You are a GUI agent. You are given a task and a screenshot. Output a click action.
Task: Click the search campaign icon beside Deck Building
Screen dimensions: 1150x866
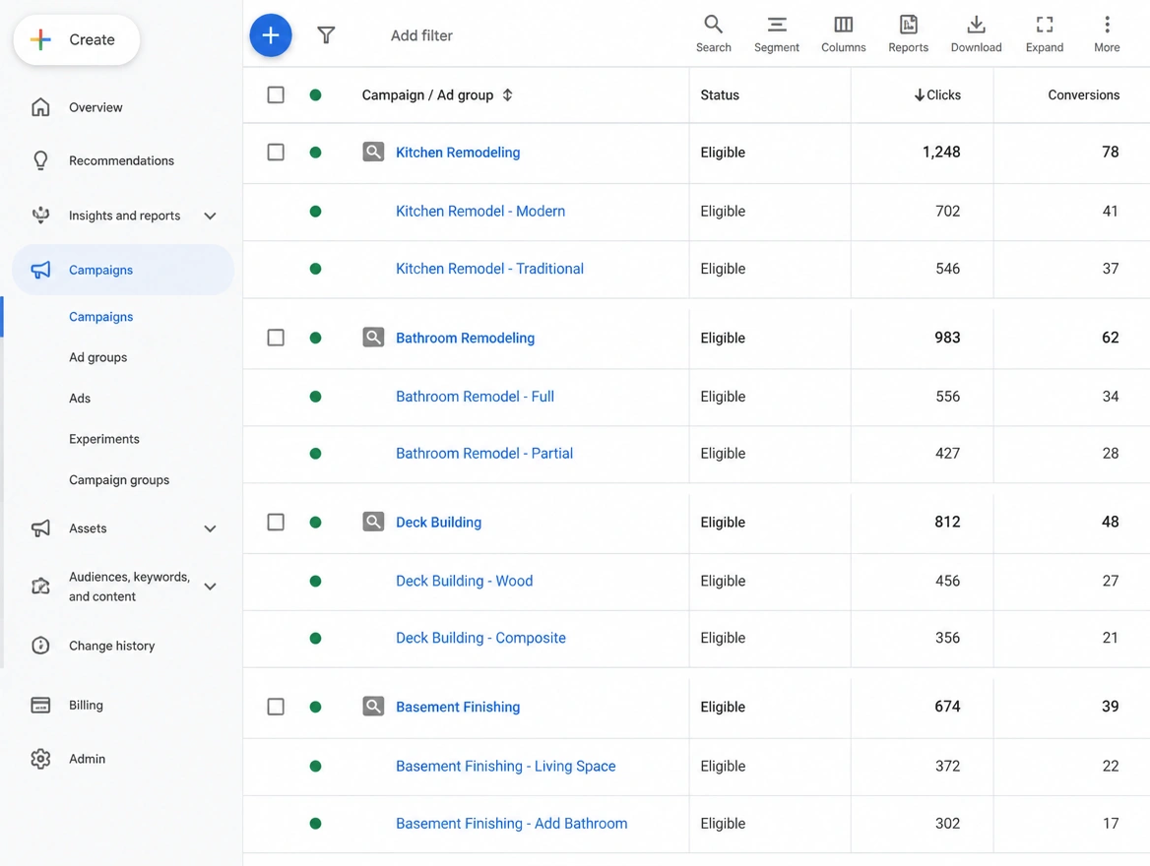pyautogui.click(x=373, y=522)
